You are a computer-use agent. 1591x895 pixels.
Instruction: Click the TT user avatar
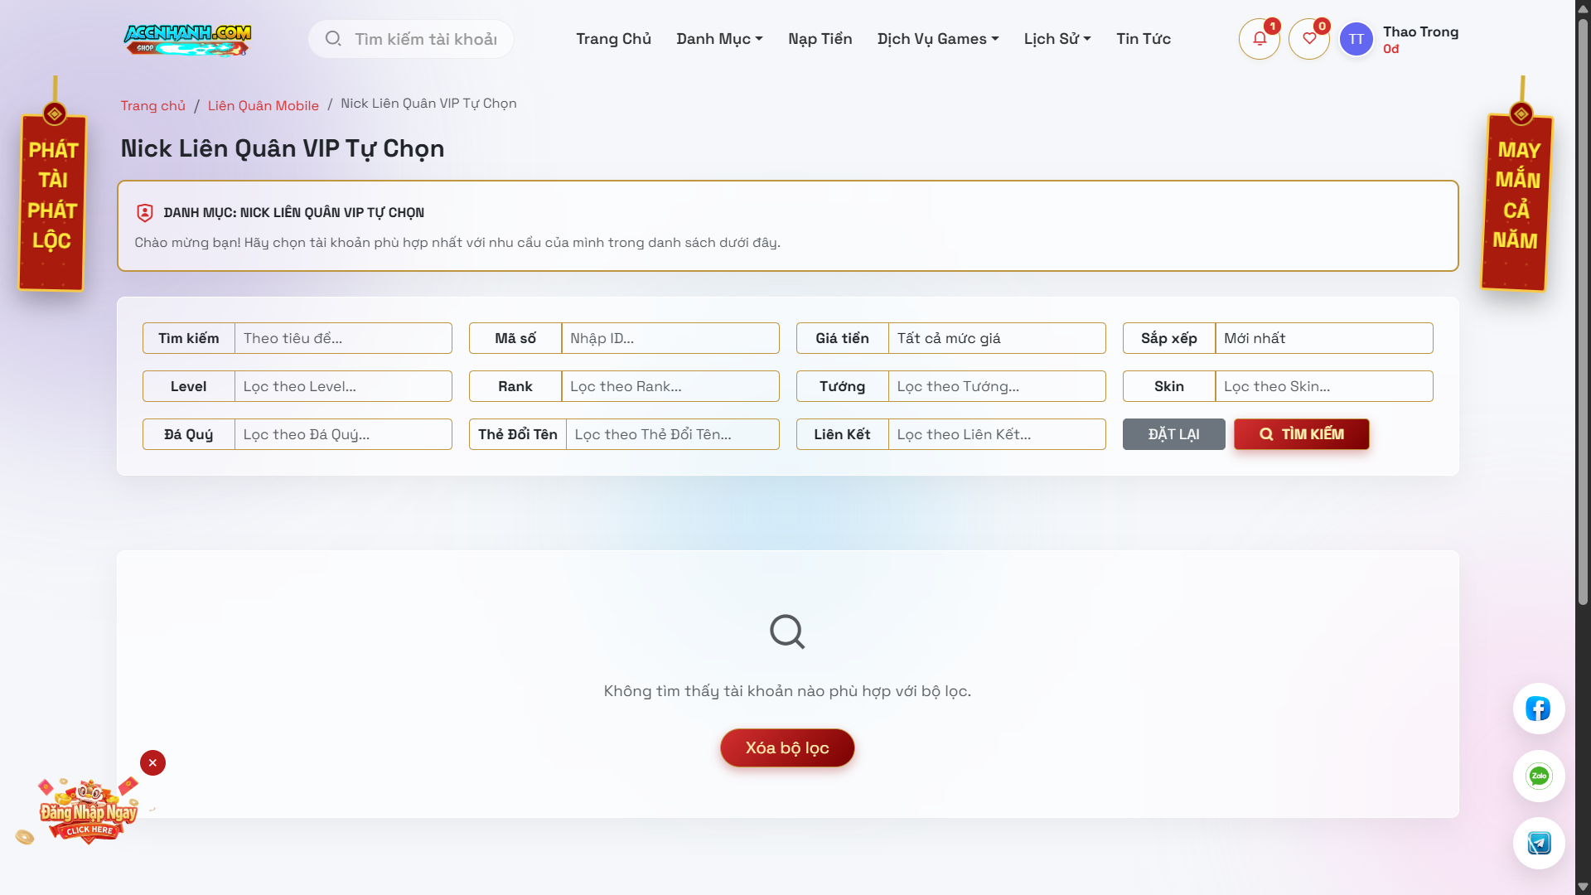pyautogui.click(x=1356, y=39)
